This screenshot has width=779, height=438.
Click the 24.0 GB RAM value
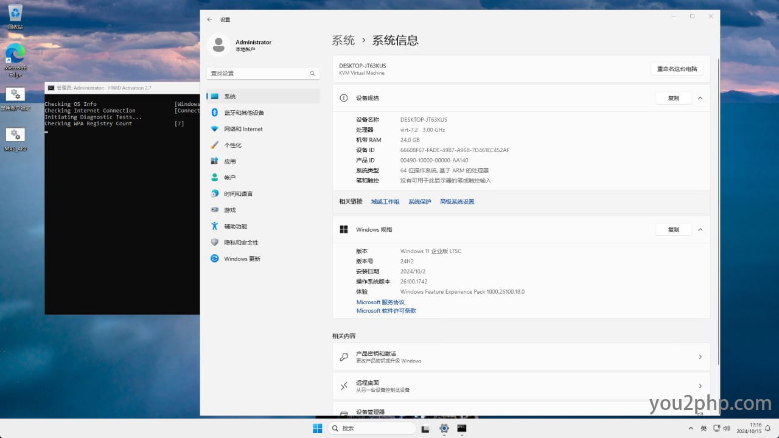click(x=410, y=140)
